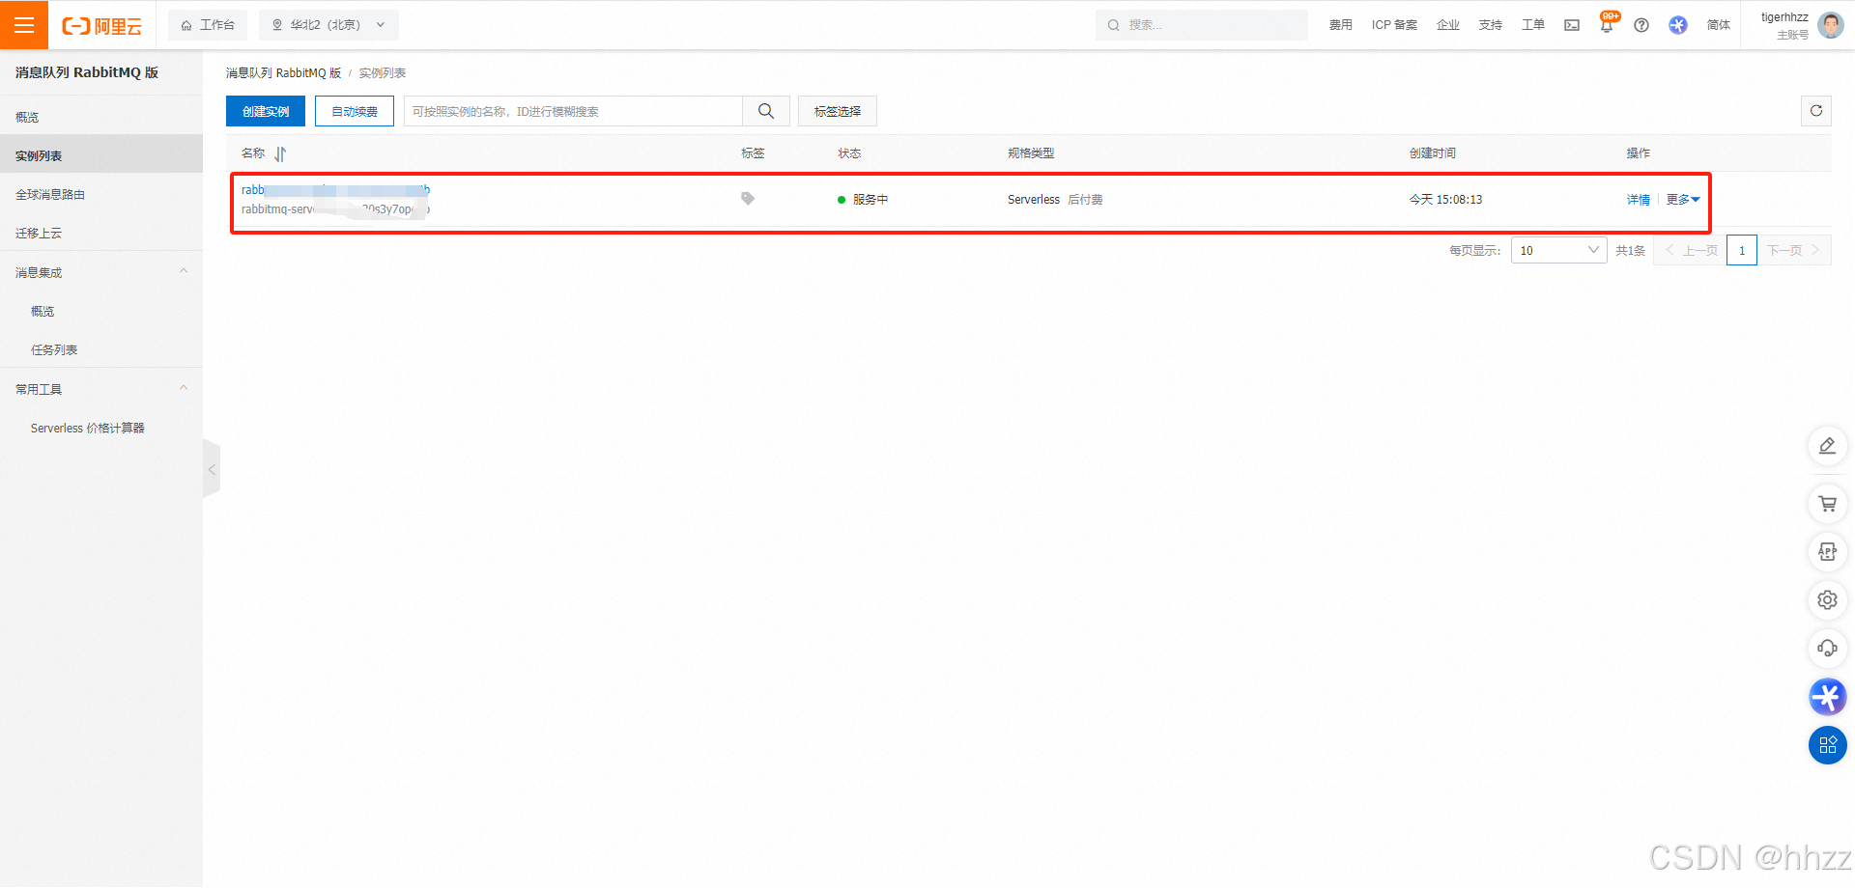Image resolution: width=1855 pixels, height=888 pixels.
Task: Click the tag icon in instance row
Action: 748,199
